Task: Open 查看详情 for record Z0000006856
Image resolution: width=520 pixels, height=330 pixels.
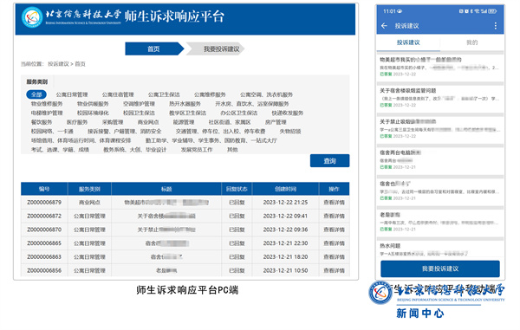Action: coord(334,270)
